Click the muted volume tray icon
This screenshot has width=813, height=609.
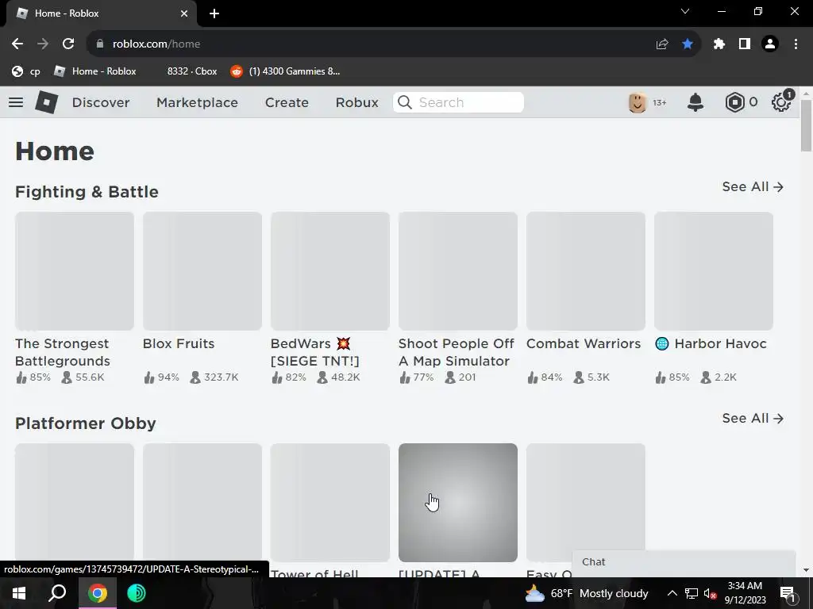pyautogui.click(x=710, y=593)
